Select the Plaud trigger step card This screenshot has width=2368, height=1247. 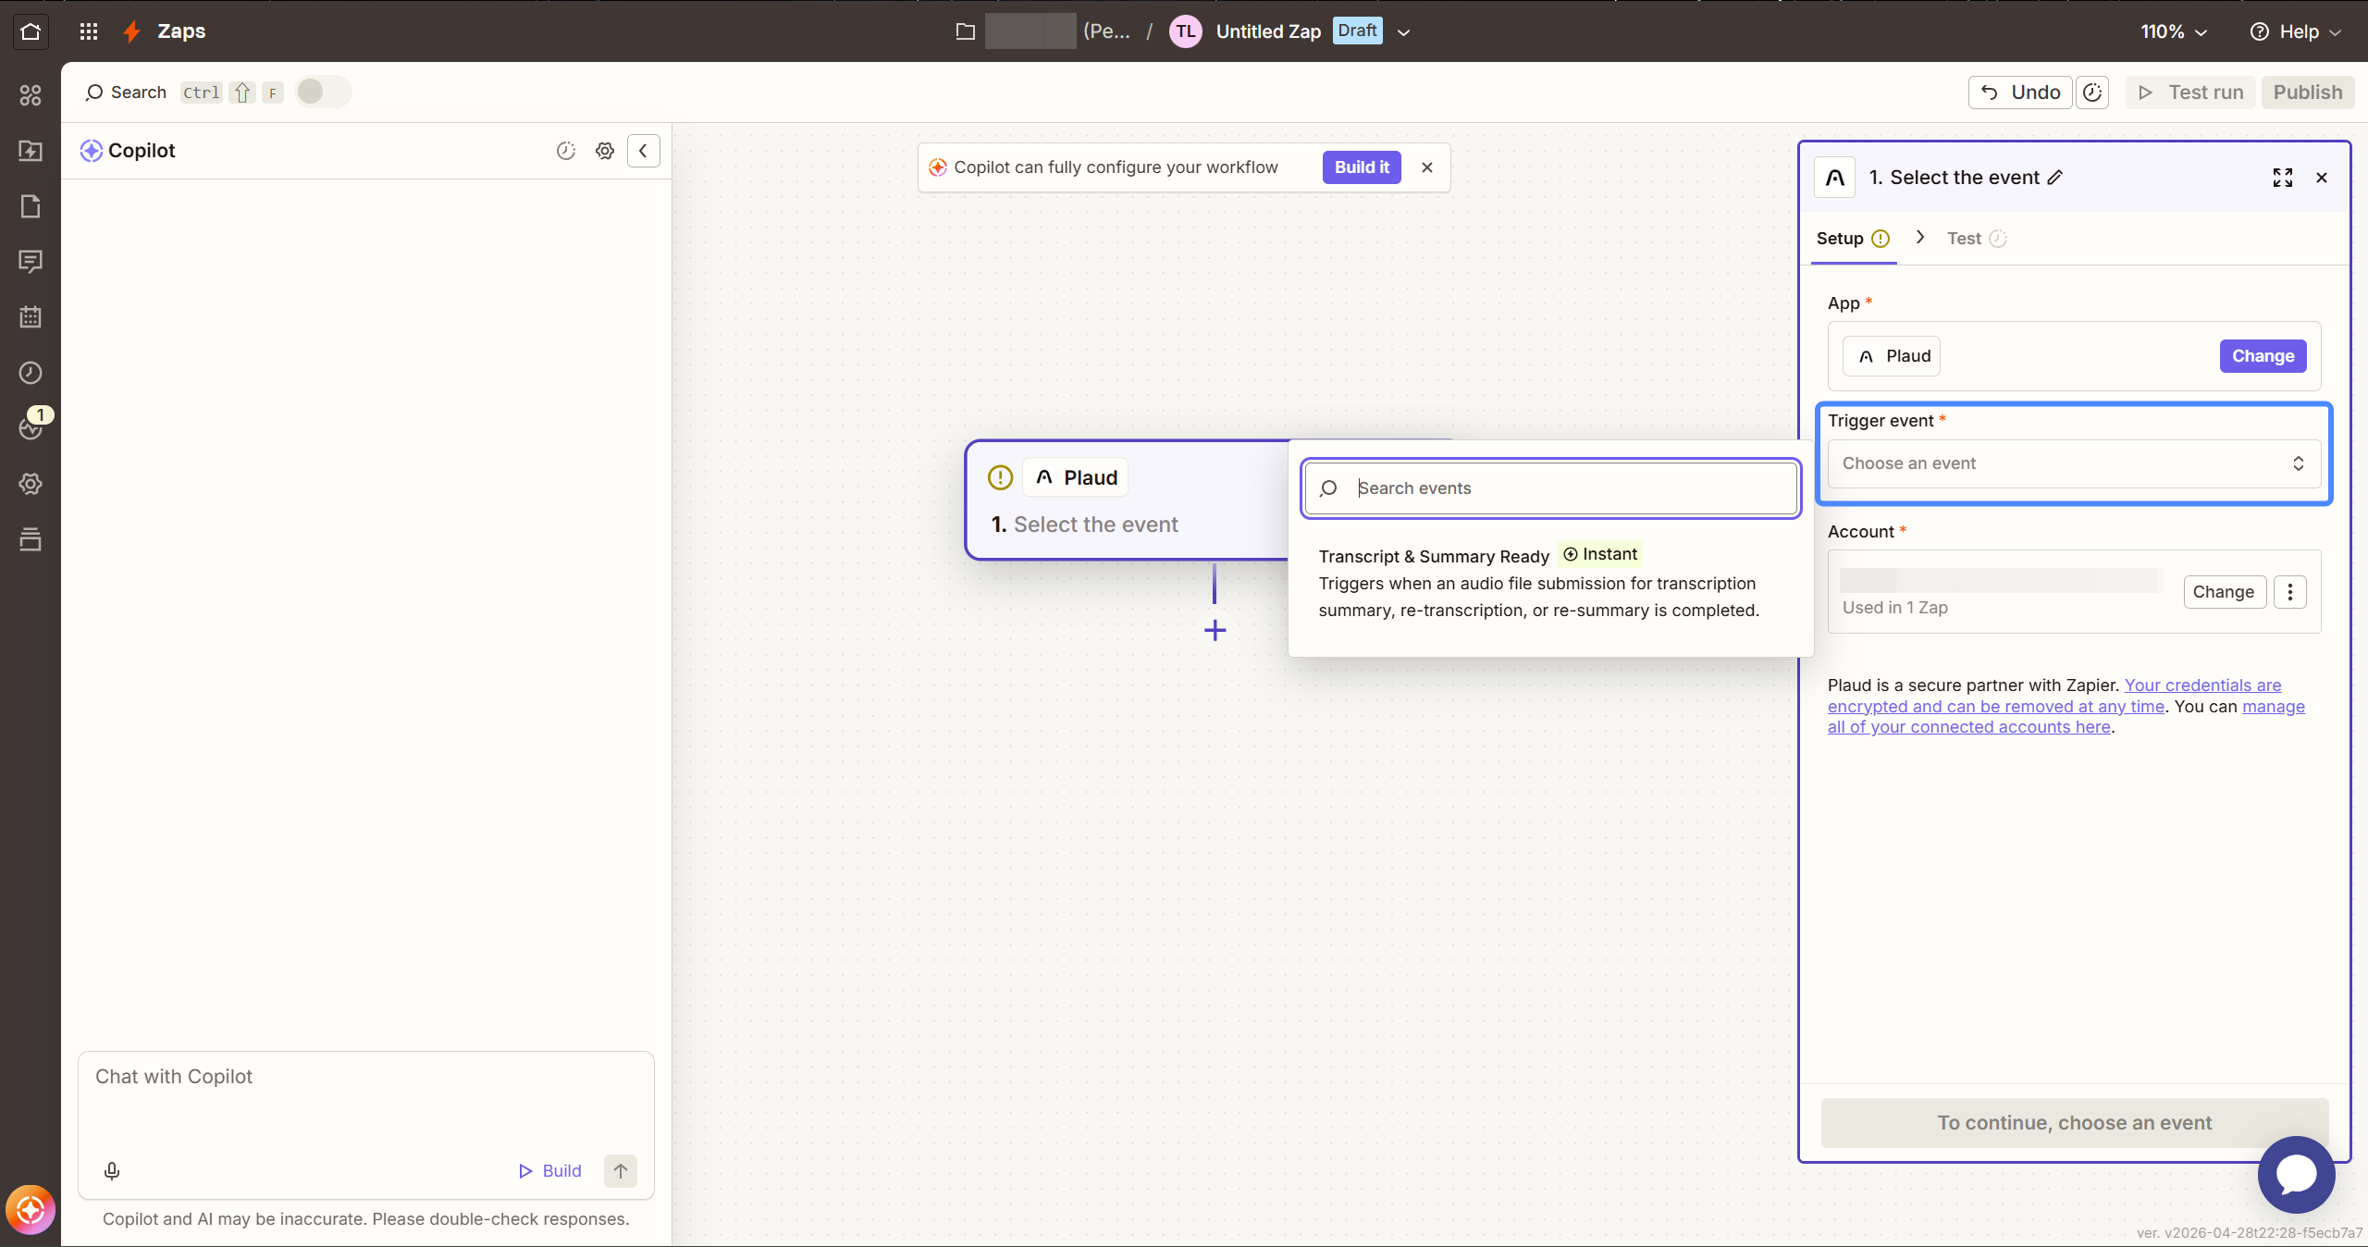(1127, 500)
